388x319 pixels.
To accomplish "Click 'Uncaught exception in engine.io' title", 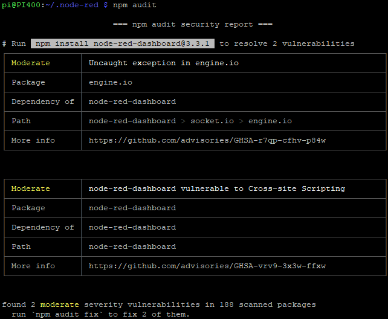I will (164, 63).
